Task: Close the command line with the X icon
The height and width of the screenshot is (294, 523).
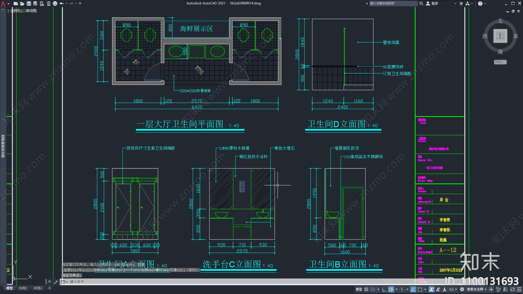Action: [49, 282]
